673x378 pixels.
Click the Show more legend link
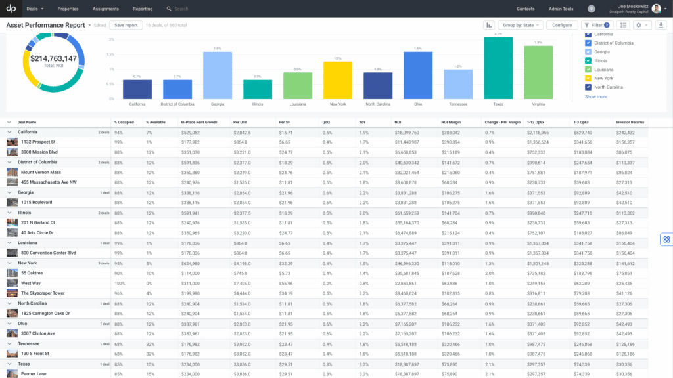(595, 97)
